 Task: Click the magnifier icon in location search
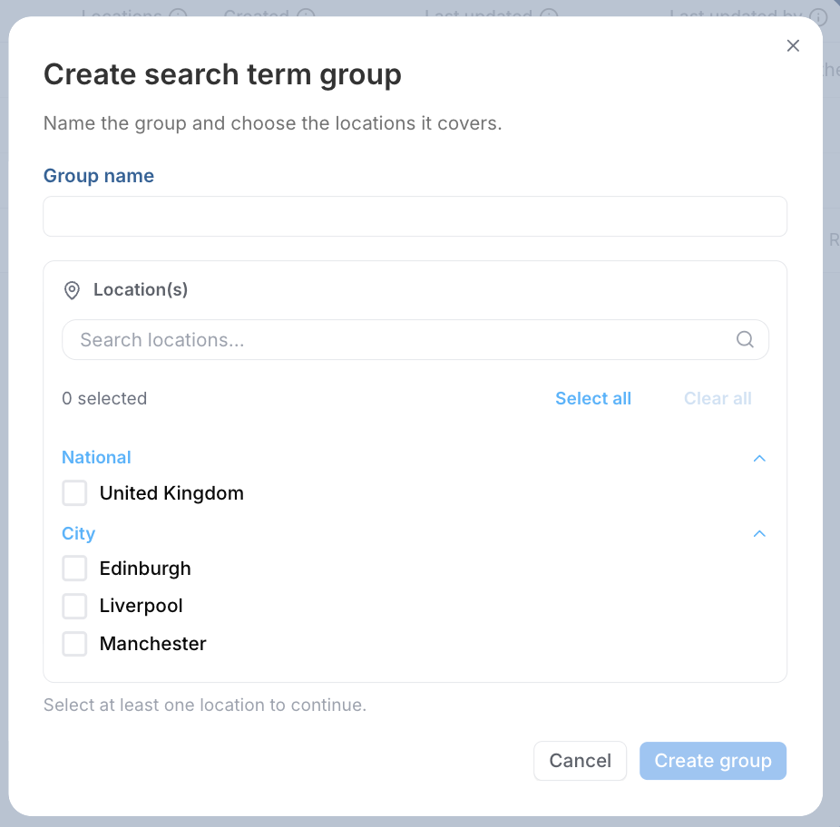click(745, 339)
